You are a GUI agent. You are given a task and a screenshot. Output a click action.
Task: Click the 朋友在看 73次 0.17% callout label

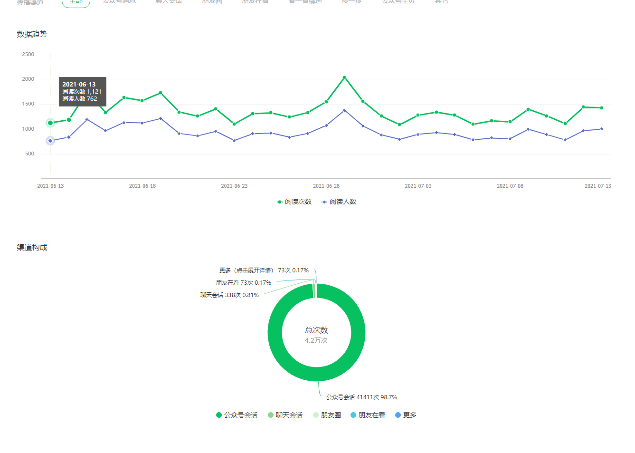click(243, 283)
